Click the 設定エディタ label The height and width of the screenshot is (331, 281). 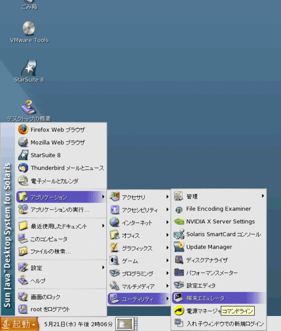click(x=201, y=285)
